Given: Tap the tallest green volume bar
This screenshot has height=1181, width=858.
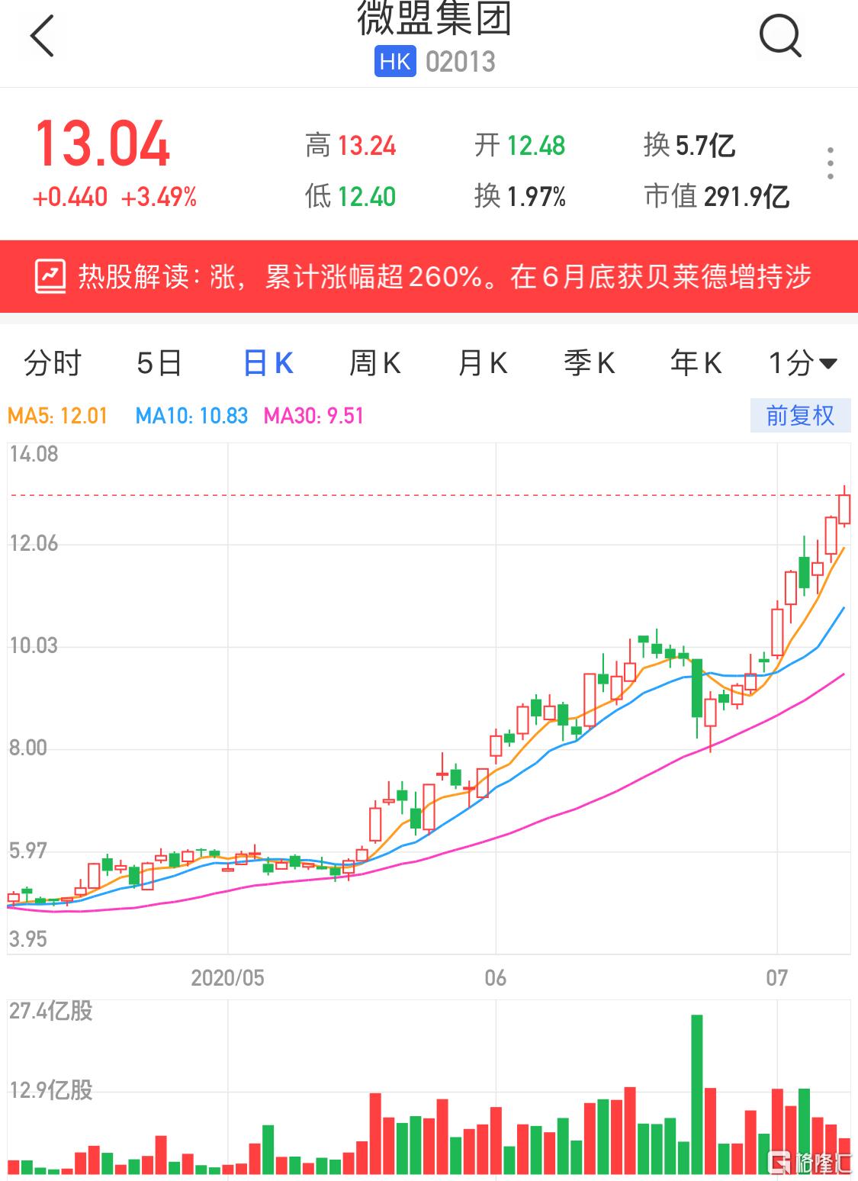Looking at the screenshot, I should point(697,1094).
